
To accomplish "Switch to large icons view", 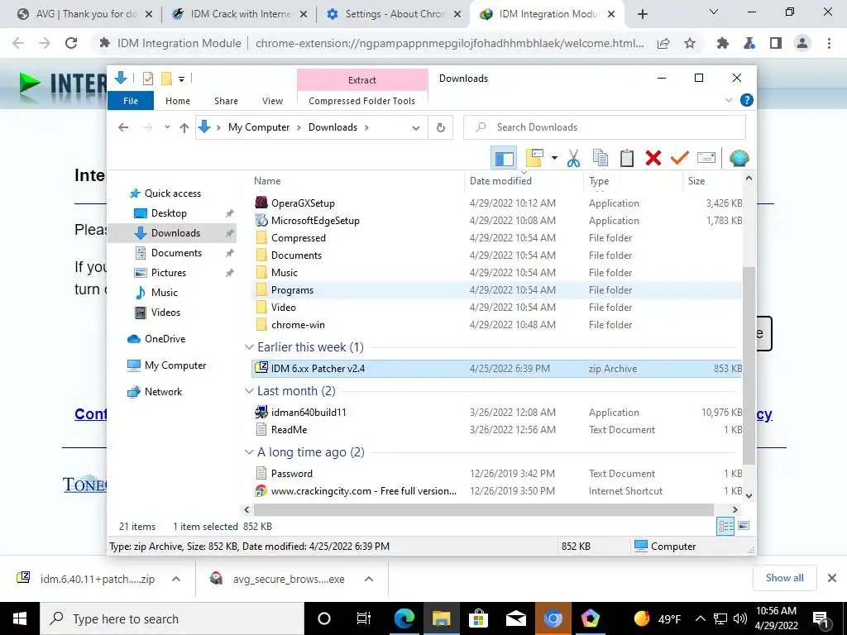I will tap(744, 526).
